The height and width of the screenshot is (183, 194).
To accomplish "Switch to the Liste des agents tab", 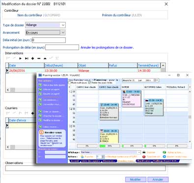I will [x=91, y=161].
